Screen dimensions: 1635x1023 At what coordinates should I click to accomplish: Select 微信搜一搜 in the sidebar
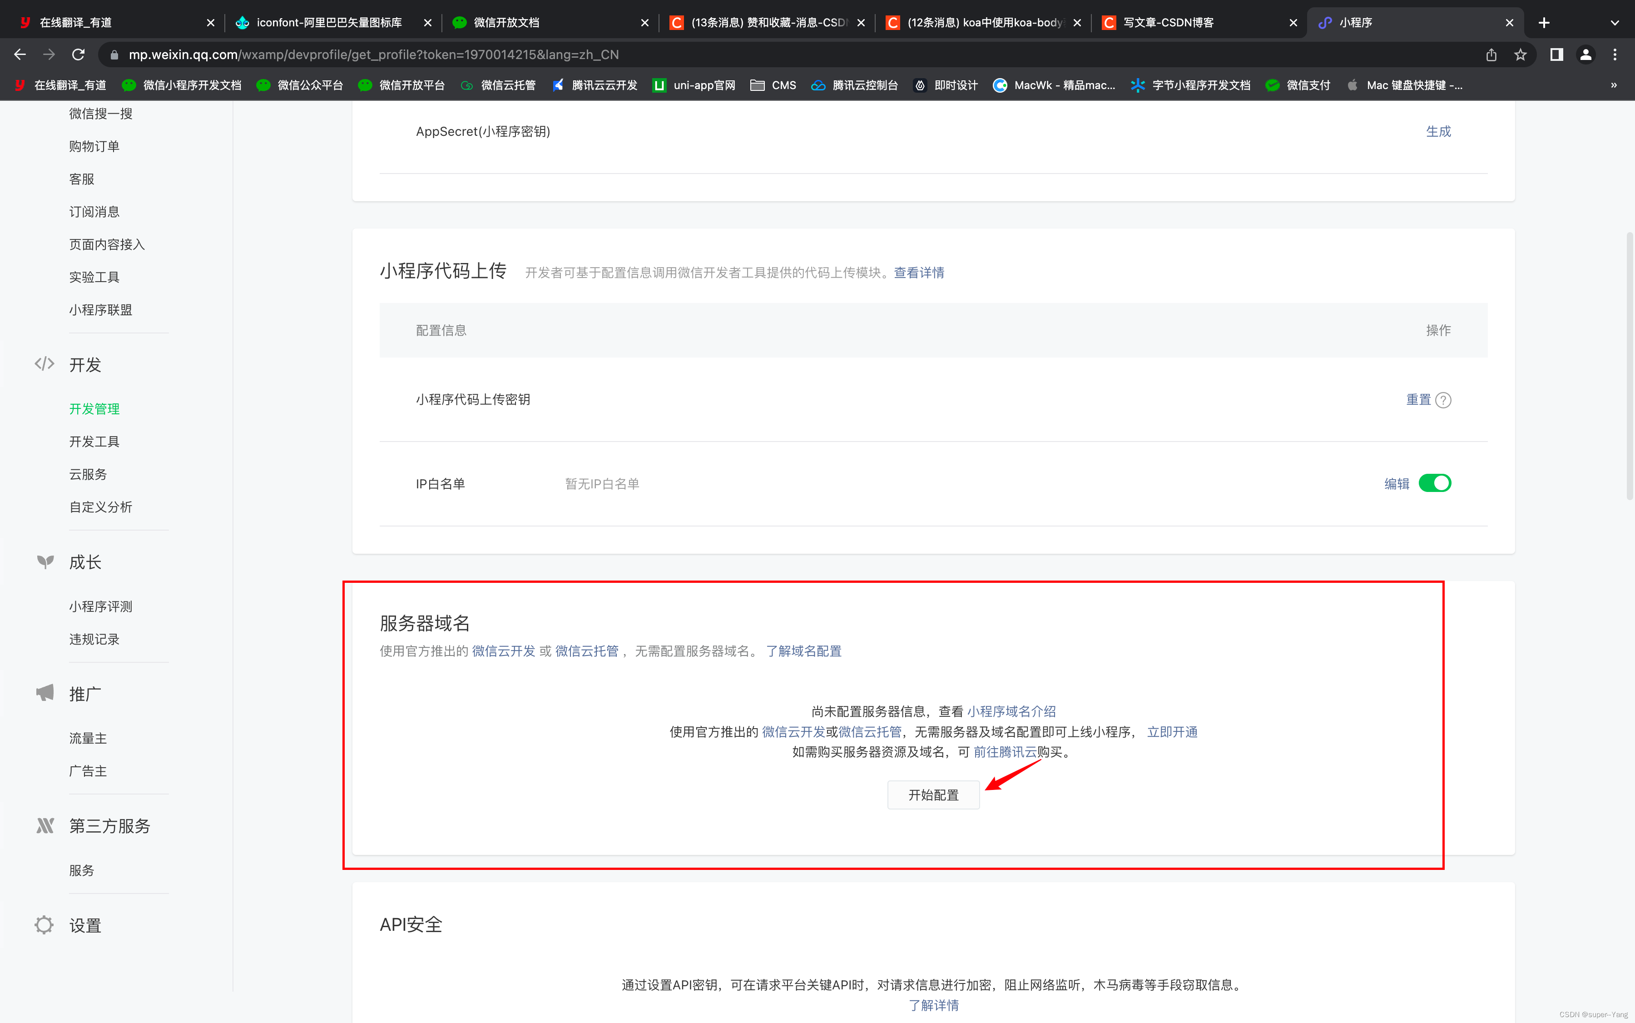pos(101,114)
